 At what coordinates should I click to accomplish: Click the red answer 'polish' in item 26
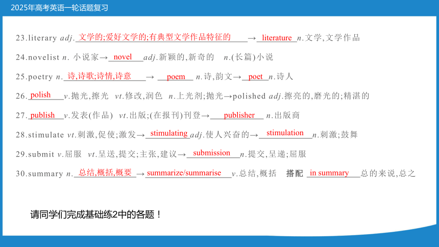pyautogui.click(x=40, y=95)
